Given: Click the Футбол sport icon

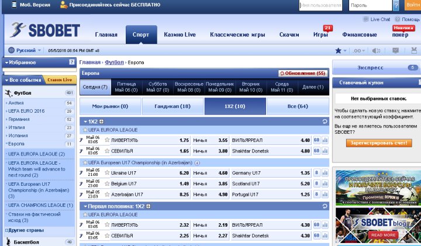Looking at the screenshot, I should pos(9,93).
